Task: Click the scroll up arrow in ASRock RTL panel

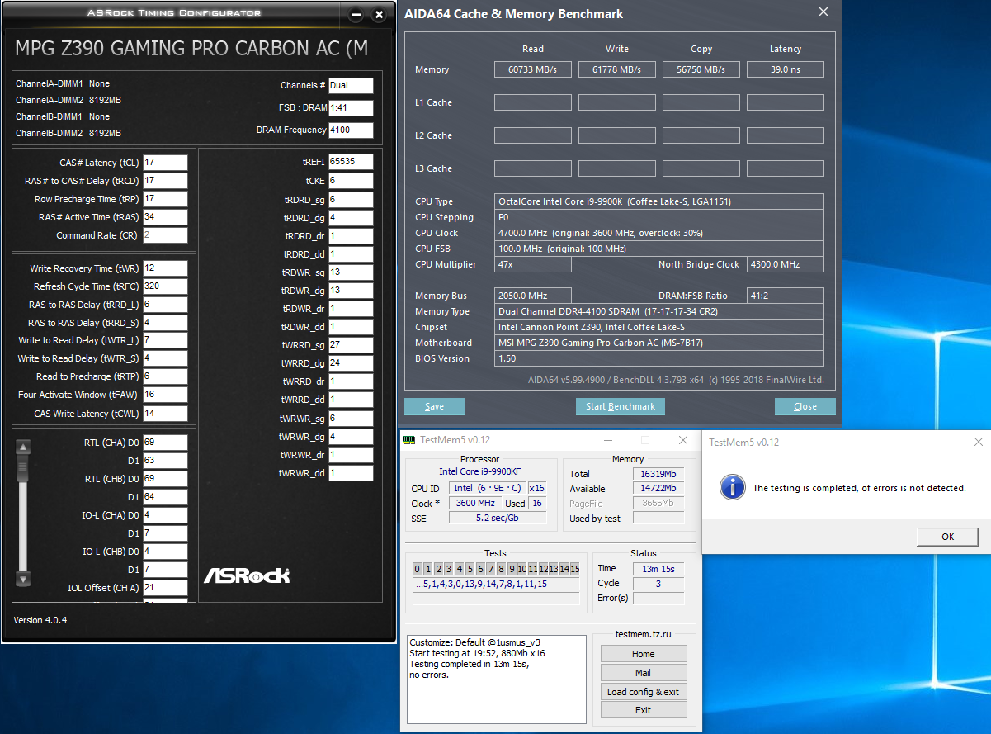Action: pyautogui.click(x=23, y=447)
